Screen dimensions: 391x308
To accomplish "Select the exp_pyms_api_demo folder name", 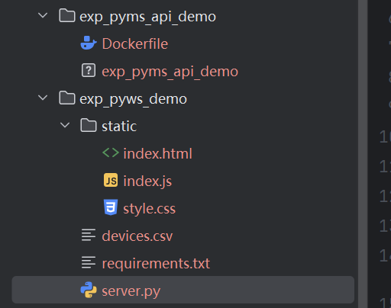I will coord(147,17).
